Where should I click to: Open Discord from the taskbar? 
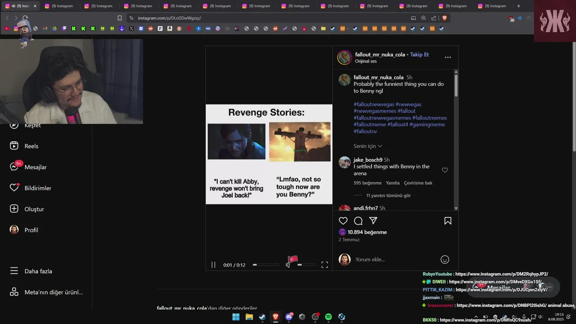(289, 317)
